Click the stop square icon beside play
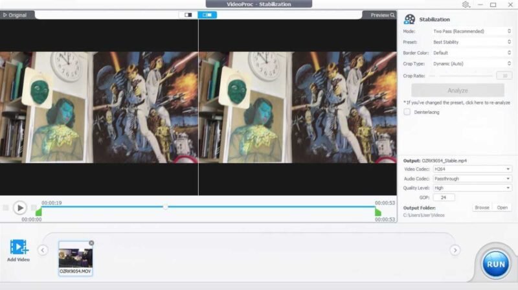Image resolution: width=518 pixels, height=290 pixels. 6,208
